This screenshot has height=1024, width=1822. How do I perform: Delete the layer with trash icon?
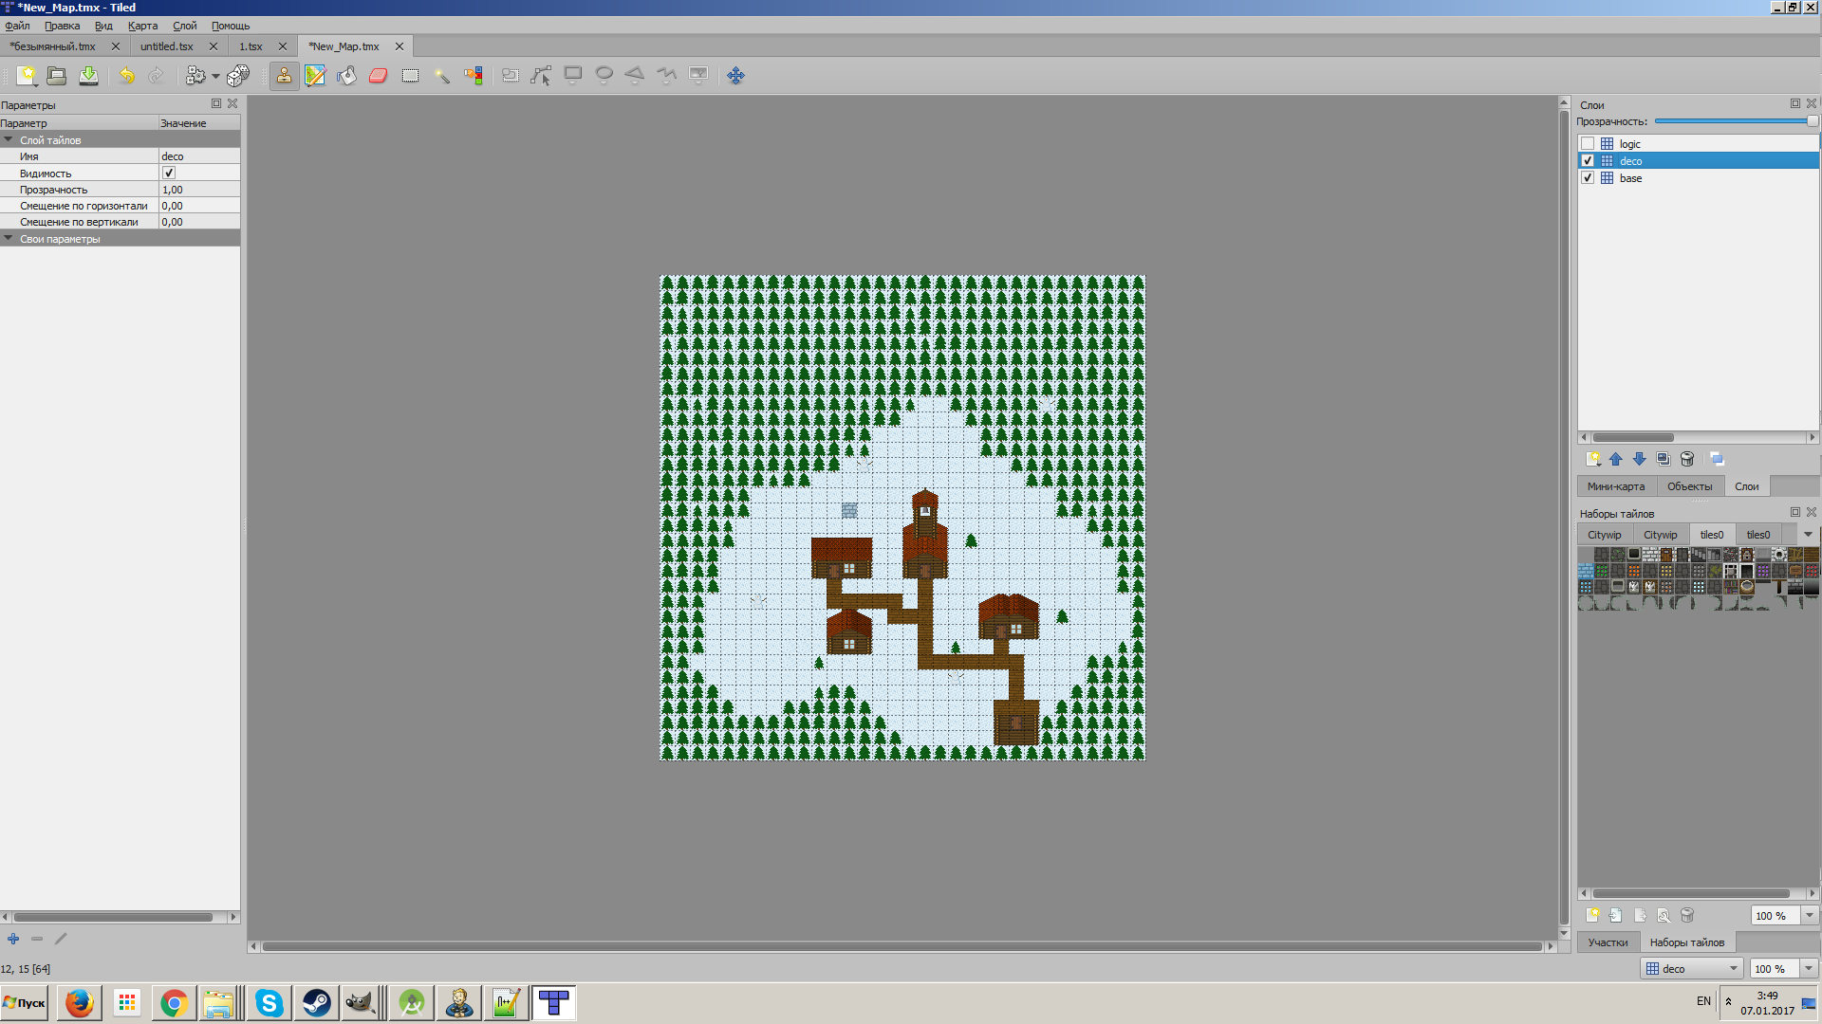[1686, 459]
